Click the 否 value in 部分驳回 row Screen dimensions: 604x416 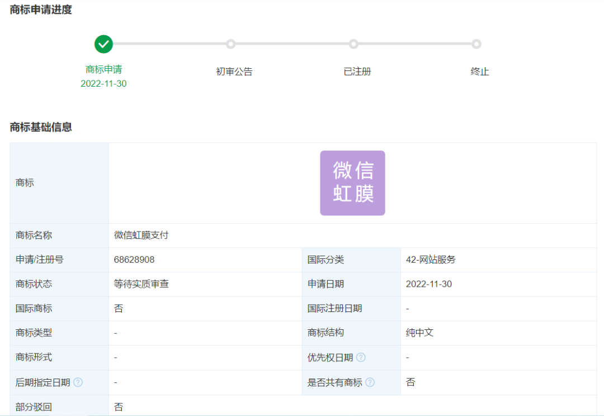pos(116,406)
